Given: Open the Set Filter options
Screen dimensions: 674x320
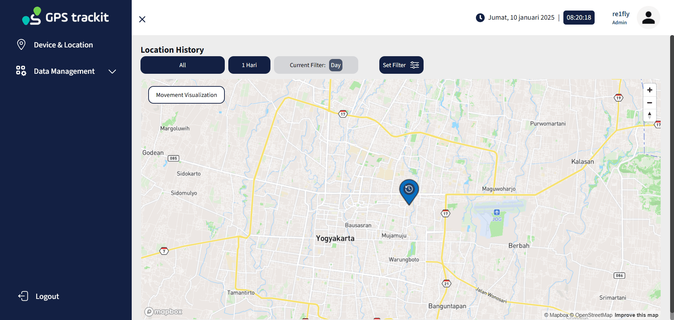Looking at the screenshot, I should click(401, 65).
